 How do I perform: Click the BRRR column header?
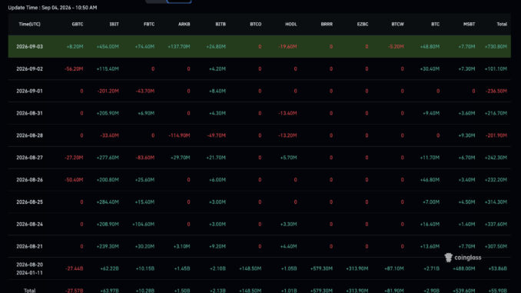pyautogui.click(x=327, y=25)
